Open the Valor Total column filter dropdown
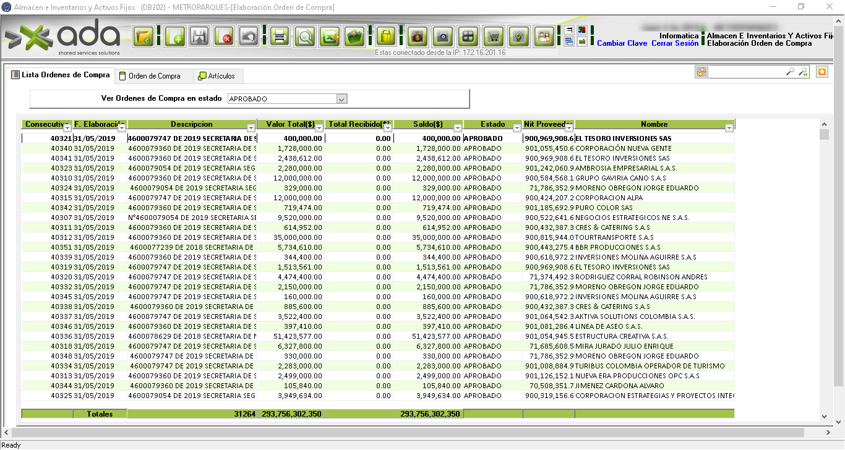Viewport: 845px width, 450px height. [x=319, y=128]
